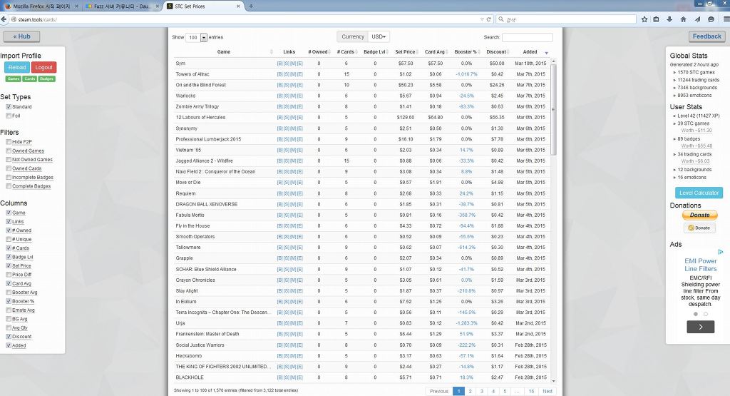Viewport: 730px width, 396px height.
Task: Click the AdChoices icon above the ad
Action: (721, 252)
